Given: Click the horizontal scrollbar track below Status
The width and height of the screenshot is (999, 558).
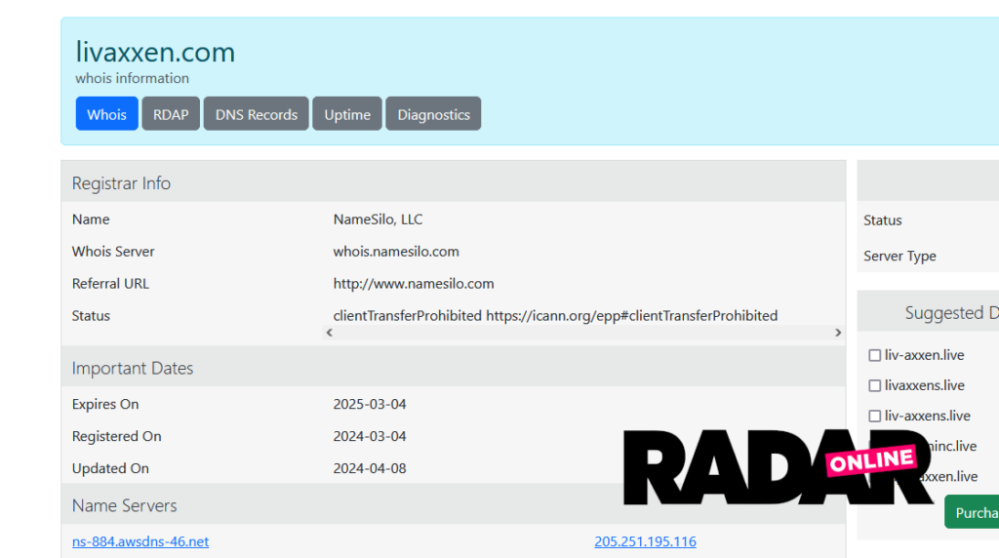Looking at the screenshot, I should click(x=583, y=333).
